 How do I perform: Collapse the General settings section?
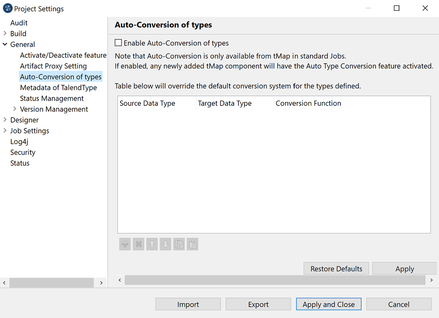(x=4, y=44)
